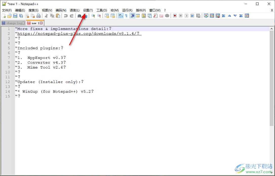The height and width of the screenshot is (176, 275).
Task: Click the Paste clipboard toolbar icon
Action: click(x=58, y=16)
